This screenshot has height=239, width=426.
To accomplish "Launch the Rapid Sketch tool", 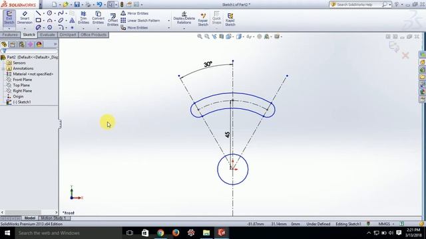I will point(230,19).
